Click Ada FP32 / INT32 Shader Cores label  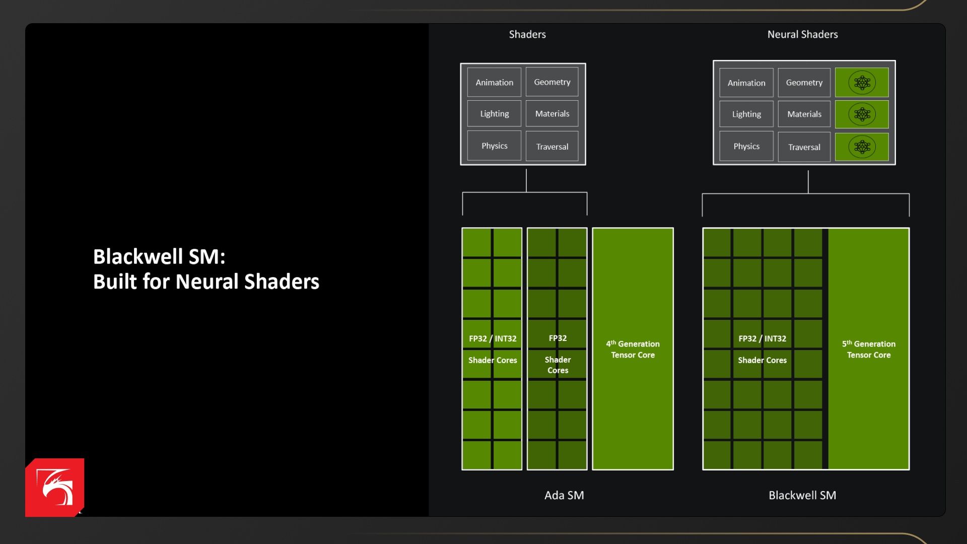pyautogui.click(x=492, y=349)
